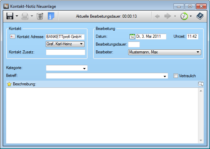Click the Uhrzeit time field

(x=192, y=37)
